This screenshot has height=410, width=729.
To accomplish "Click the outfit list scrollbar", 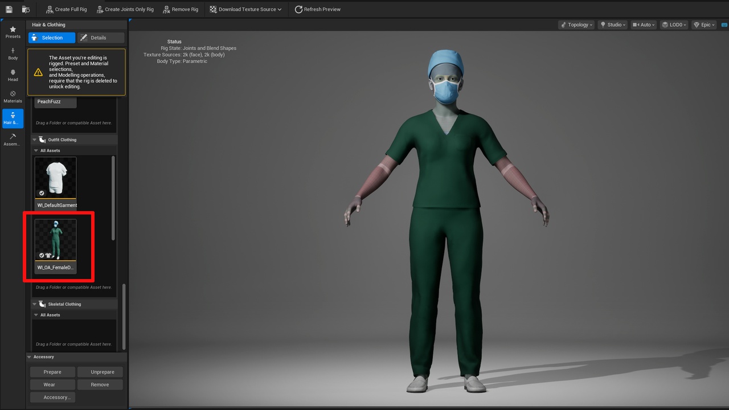I will (x=113, y=198).
